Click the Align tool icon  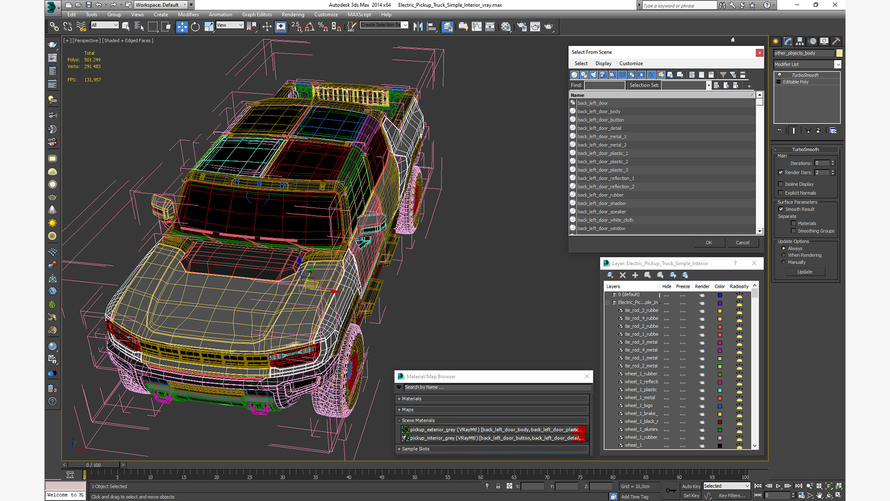432,26
